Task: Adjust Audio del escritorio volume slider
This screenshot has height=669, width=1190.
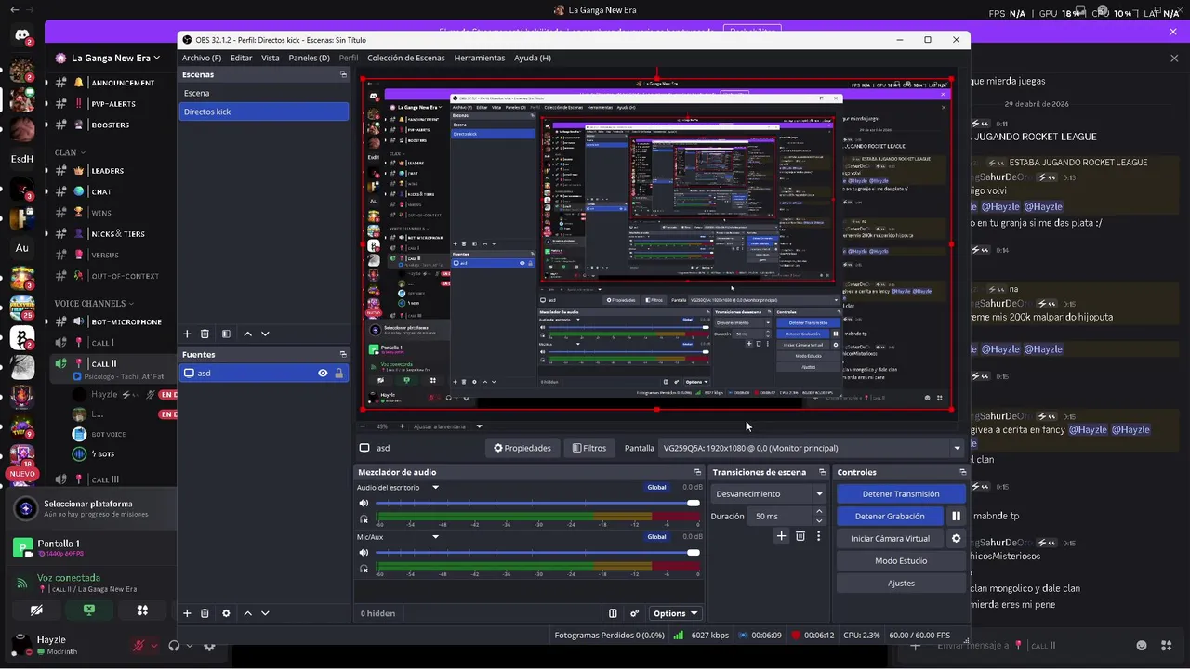Action: click(537, 503)
